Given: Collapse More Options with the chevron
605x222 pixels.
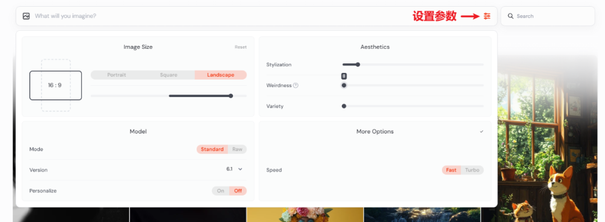Looking at the screenshot, I should (481, 132).
